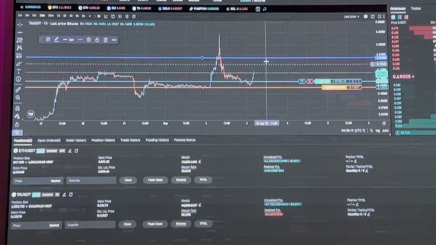Screen dimensions: 436x245
Task: Click TP/SL button for ETHUSDT position
Action: 203,180
